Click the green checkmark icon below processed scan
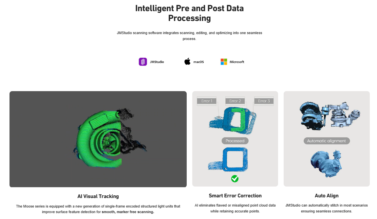 [x=235, y=179]
